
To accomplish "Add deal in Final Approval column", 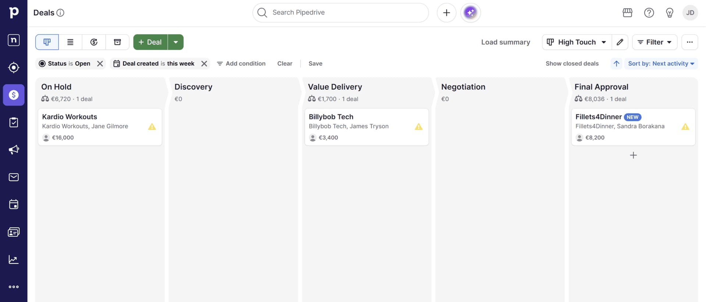I will [x=633, y=155].
